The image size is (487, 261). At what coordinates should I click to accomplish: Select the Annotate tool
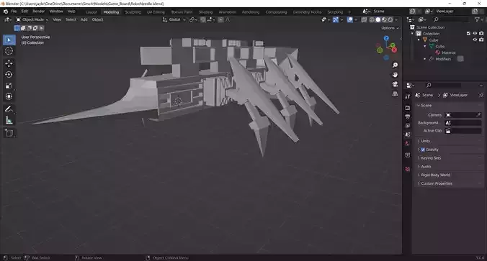pos(9,109)
